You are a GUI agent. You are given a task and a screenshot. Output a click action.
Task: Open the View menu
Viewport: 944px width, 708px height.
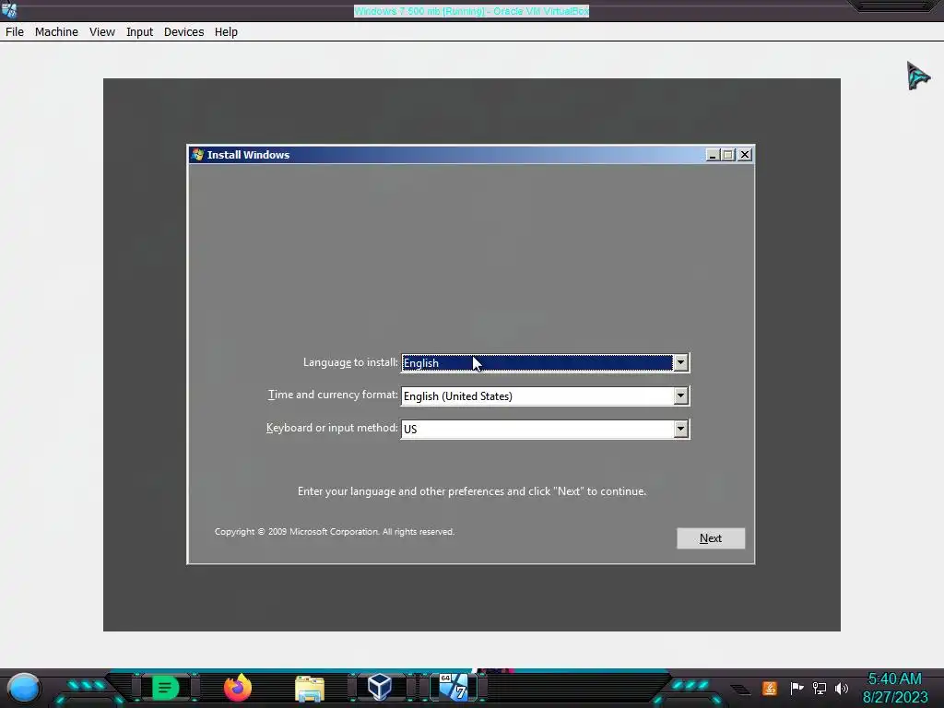pyautogui.click(x=101, y=32)
